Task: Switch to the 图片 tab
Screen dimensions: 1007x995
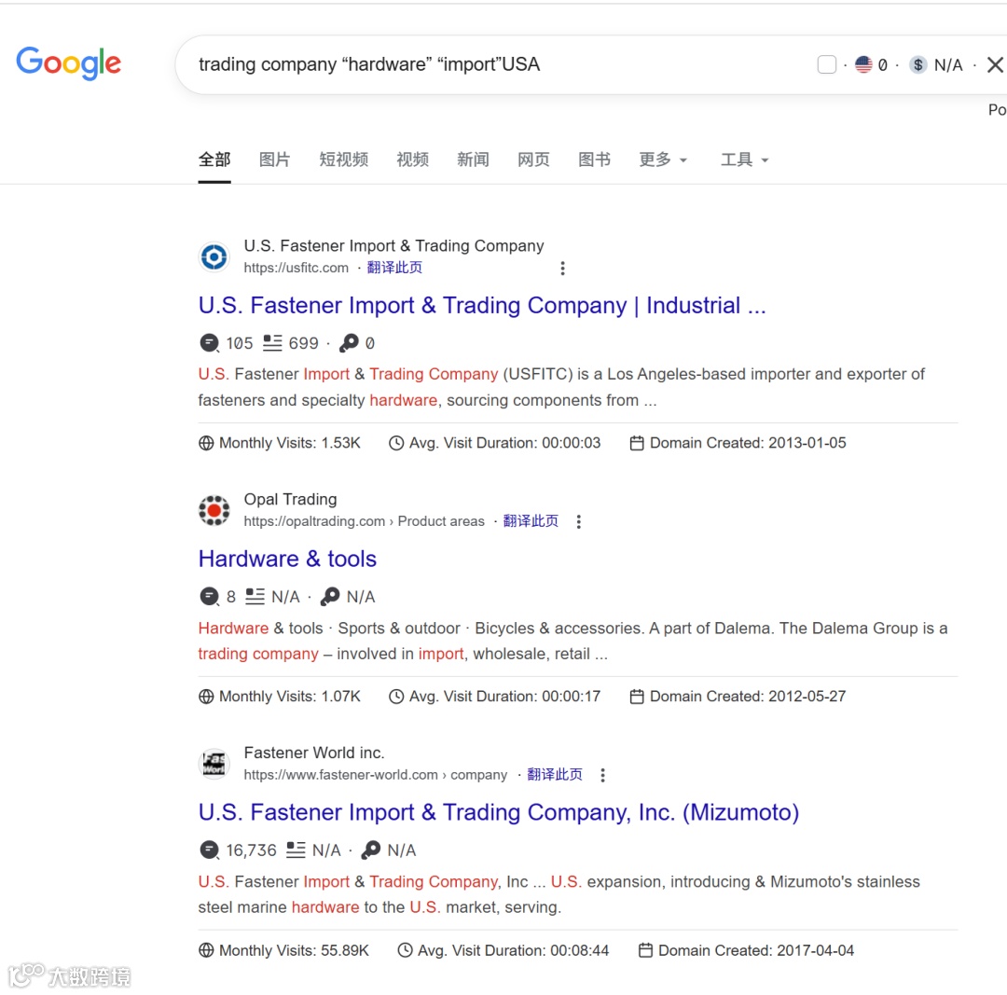Action: tap(275, 159)
